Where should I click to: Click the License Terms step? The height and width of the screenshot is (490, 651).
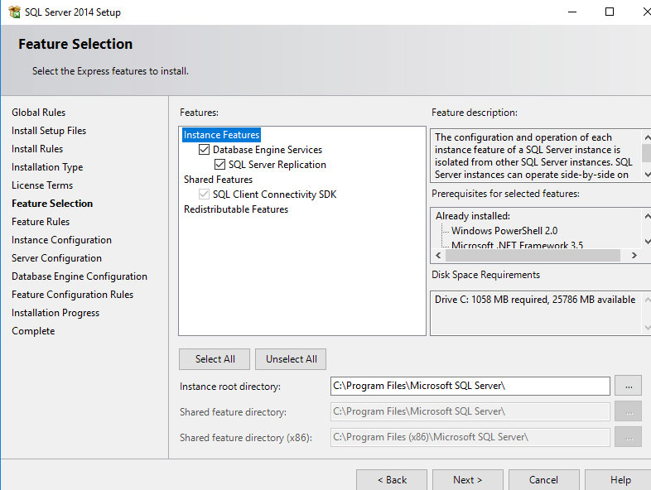[x=42, y=185]
